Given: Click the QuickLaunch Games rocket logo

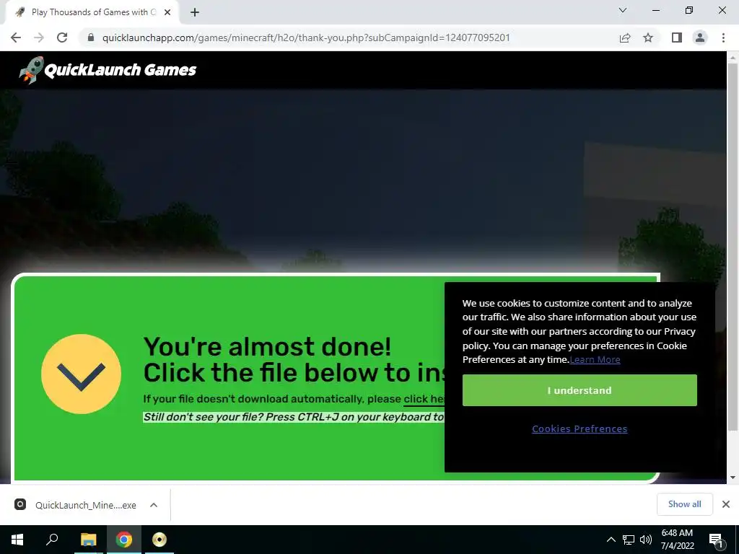Looking at the screenshot, I should 108,70.
